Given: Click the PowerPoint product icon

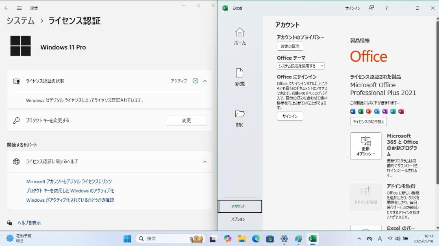Looking at the screenshot, I should pos(369,111).
